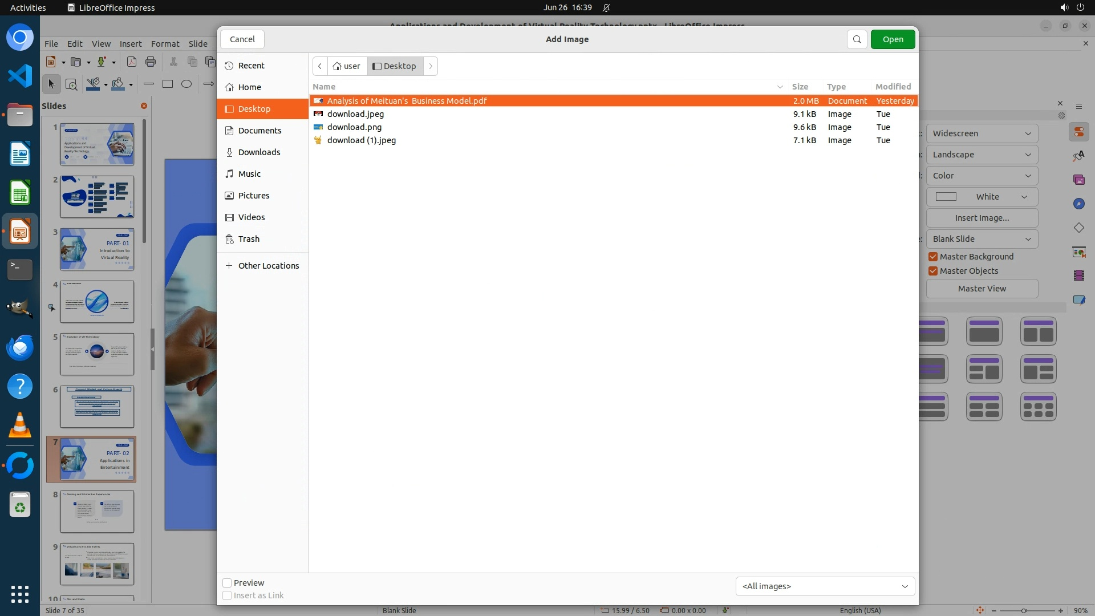Go to Downloads in the sidebar
The width and height of the screenshot is (1095, 616).
[259, 152]
